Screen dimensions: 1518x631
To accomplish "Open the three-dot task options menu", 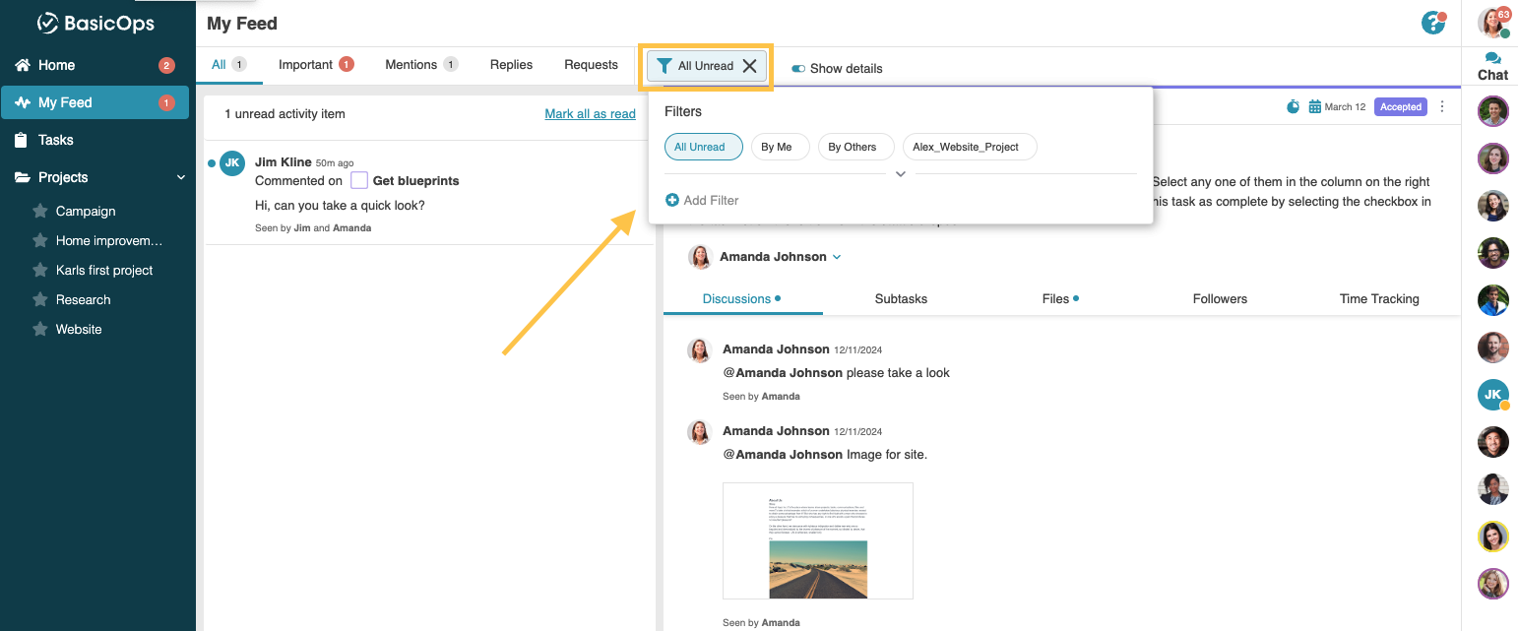I will pyautogui.click(x=1443, y=106).
